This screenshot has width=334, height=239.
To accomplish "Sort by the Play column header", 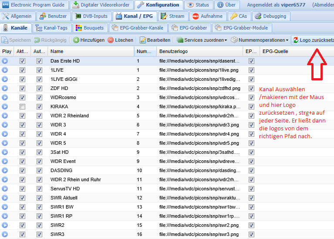I will point(7,51).
